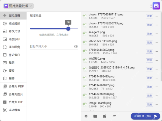Preview effect for utools_1767063967131.png
162x121 pixels.
point(150,16)
